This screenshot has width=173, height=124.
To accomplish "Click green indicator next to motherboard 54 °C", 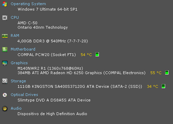I will tap(97, 54).
